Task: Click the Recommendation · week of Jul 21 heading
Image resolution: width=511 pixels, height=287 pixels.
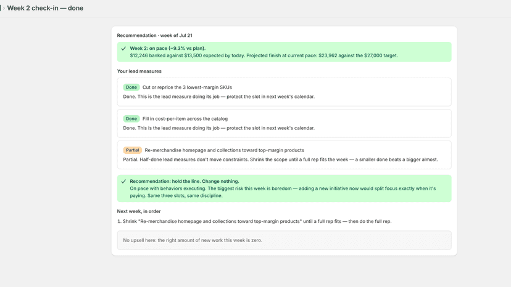Action: pyautogui.click(x=154, y=35)
